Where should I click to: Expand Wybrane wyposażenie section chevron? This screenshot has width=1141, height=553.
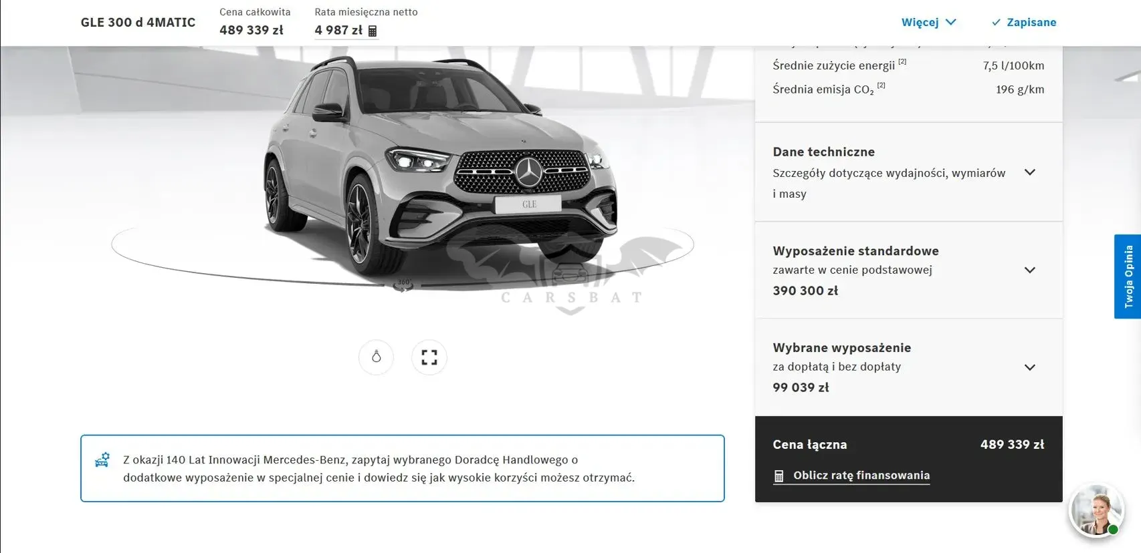[x=1030, y=367]
